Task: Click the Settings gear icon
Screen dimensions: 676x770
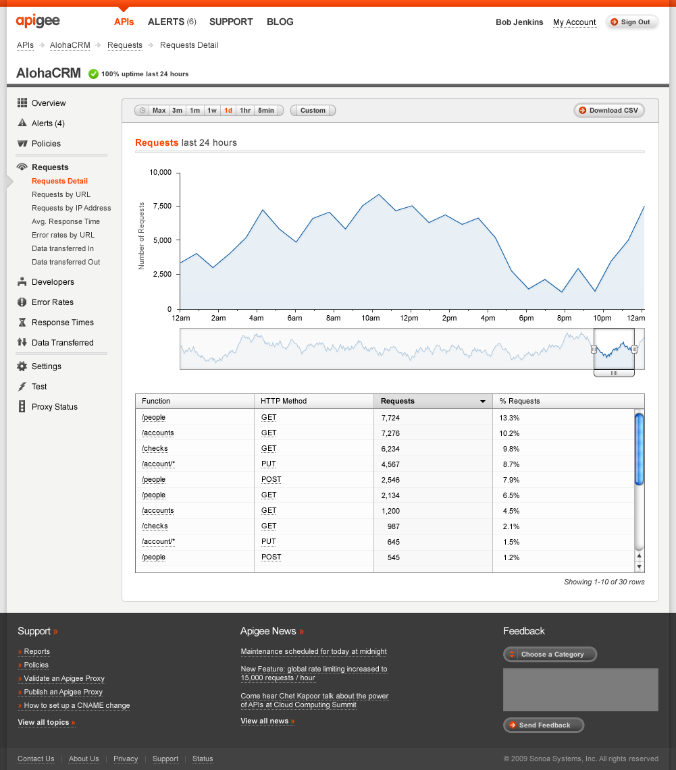Action: pos(22,366)
